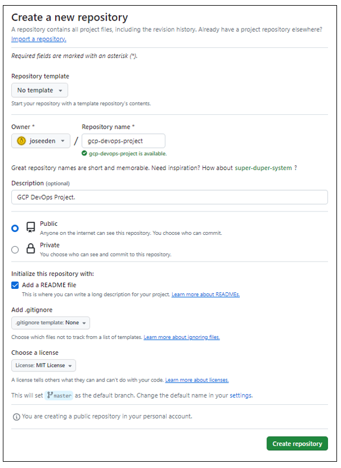Click the Create repository button
The image size is (341, 468).
(297, 444)
